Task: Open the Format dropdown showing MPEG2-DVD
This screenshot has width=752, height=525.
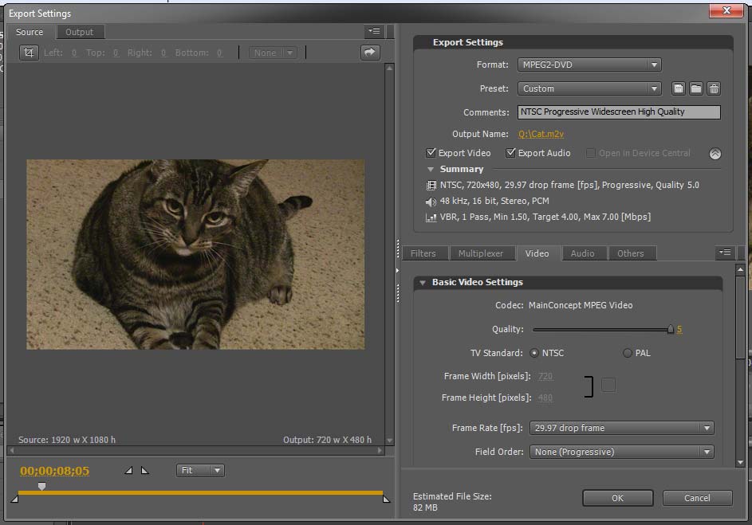Action: pyautogui.click(x=589, y=65)
